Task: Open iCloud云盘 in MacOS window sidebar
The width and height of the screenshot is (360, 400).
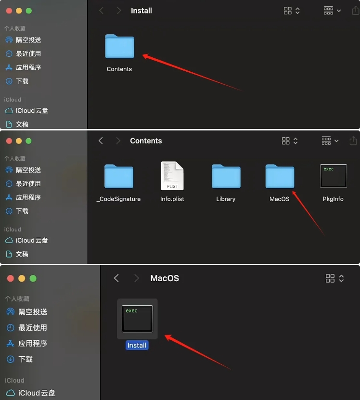Action: pos(31,393)
